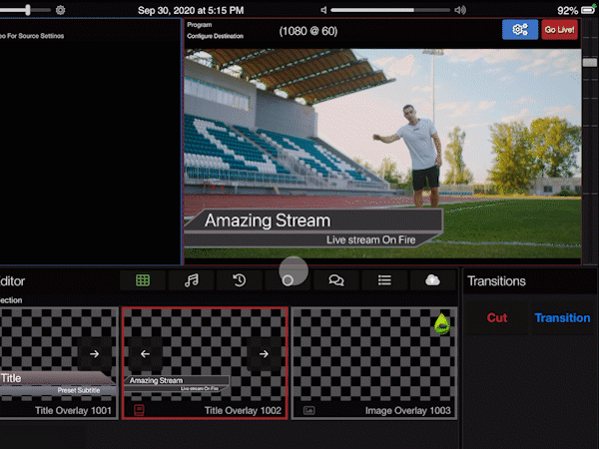Screen dimensions: 599x449
Task: Click right arrow on Title Overlay 1002
Action: click(264, 353)
